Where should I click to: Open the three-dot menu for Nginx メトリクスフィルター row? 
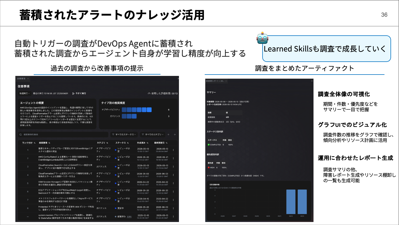coord(173,200)
